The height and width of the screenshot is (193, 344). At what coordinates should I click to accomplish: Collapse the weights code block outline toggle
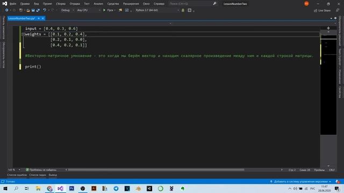point(23,34)
